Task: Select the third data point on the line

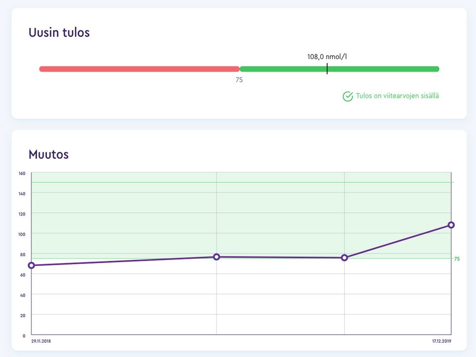Action: click(x=345, y=258)
